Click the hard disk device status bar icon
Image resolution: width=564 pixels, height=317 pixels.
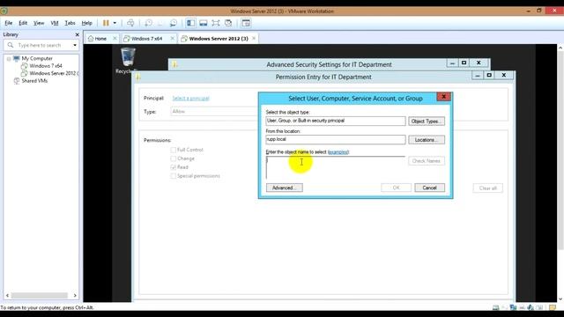click(495, 307)
